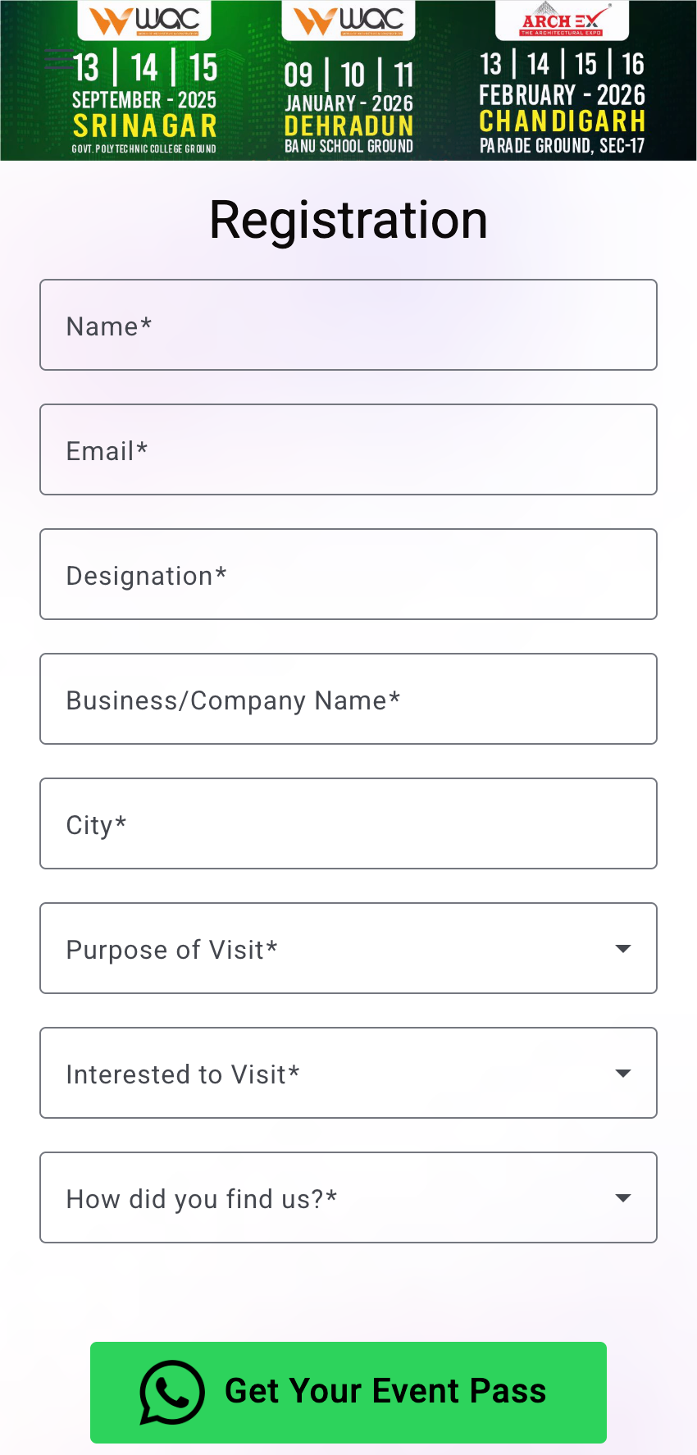This screenshot has width=697, height=1455.
Task: Expand the Purpose of Visit dropdown arrow
Action: (623, 949)
